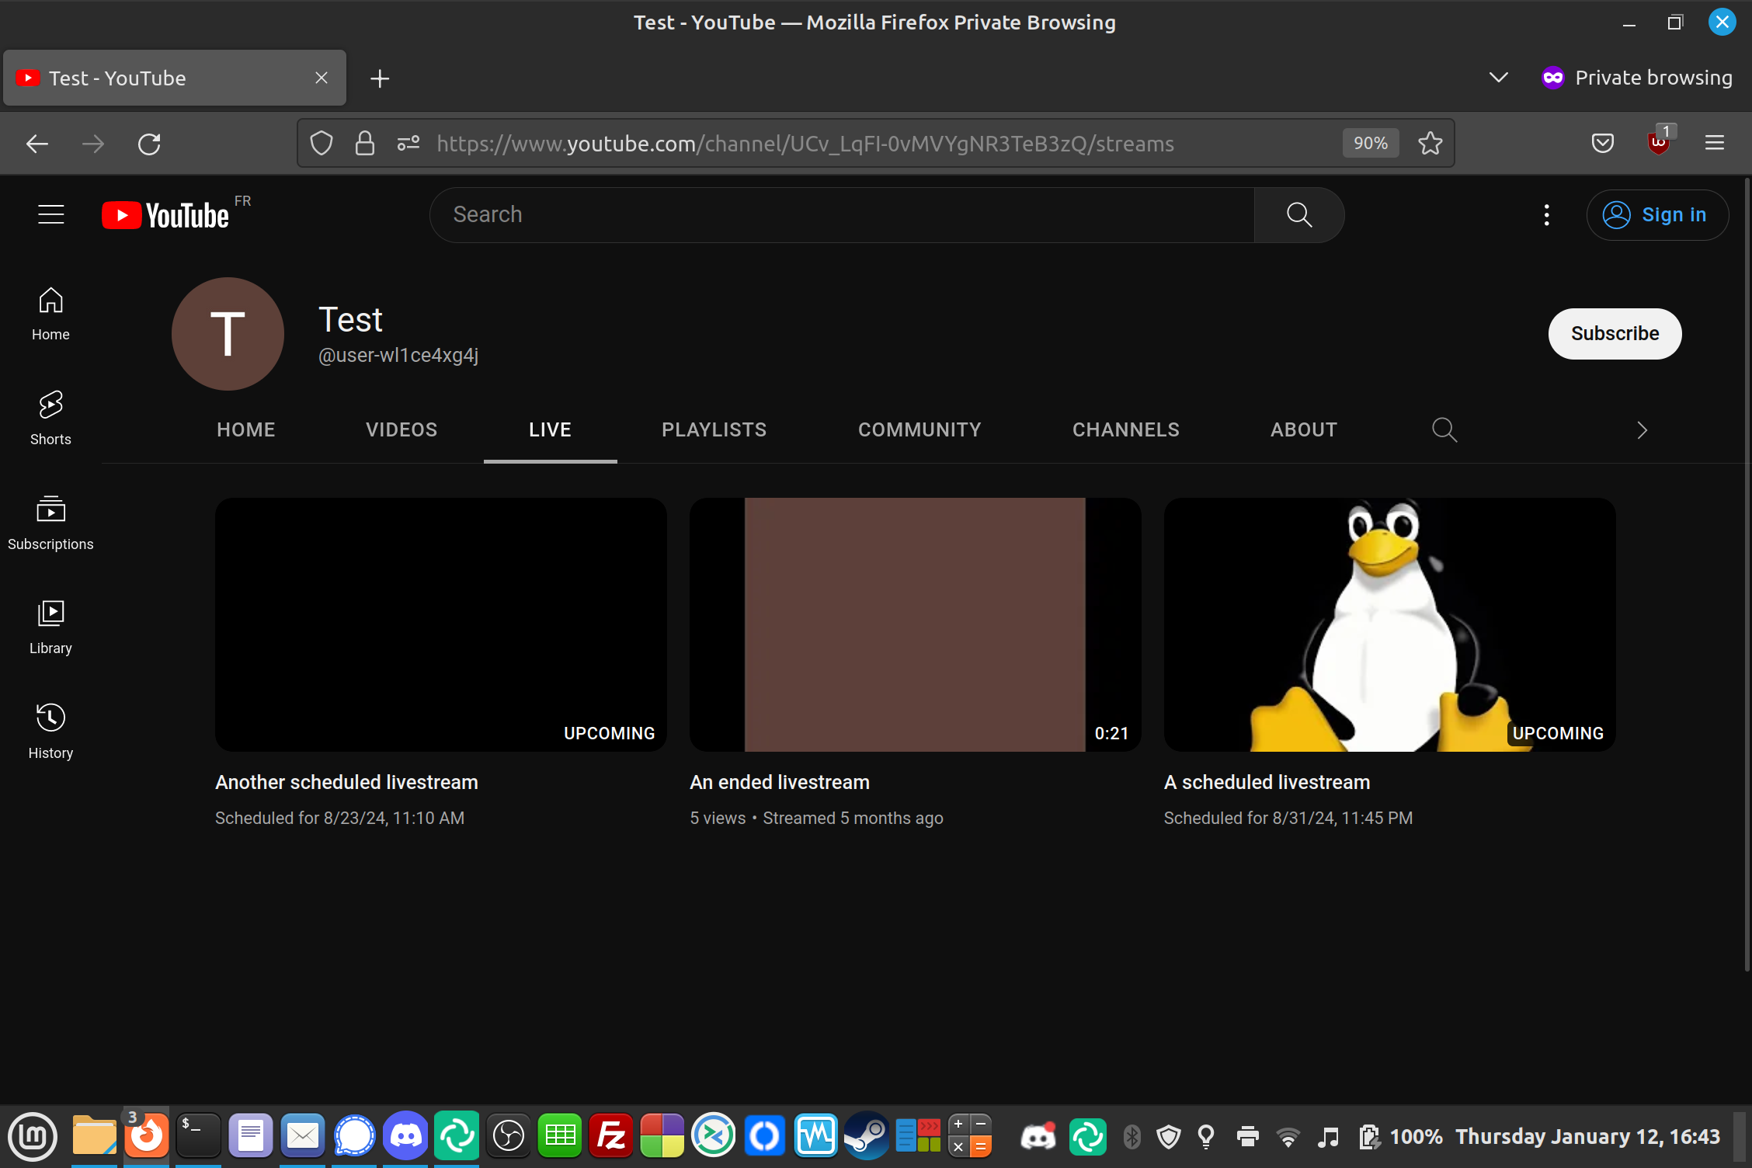Image resolution: width=1752 pixels, height=1168 pixels.
Task: Expand more channel tabs with right chevron
Action: 1641,429
